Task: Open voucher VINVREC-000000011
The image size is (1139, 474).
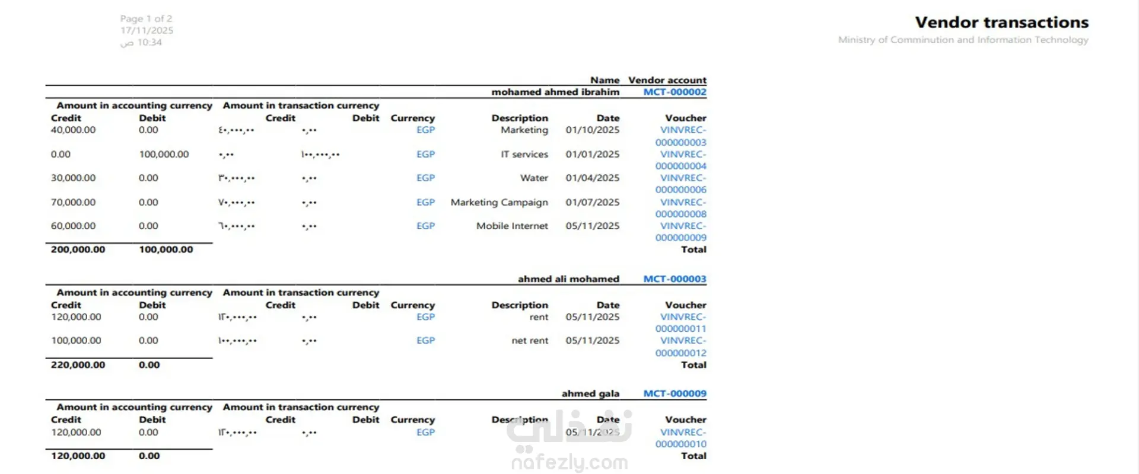Action: [681, 323]
